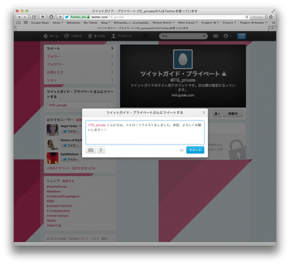
Task: Click the @TG_private sidebar tweet field
Action: [80, 105]
